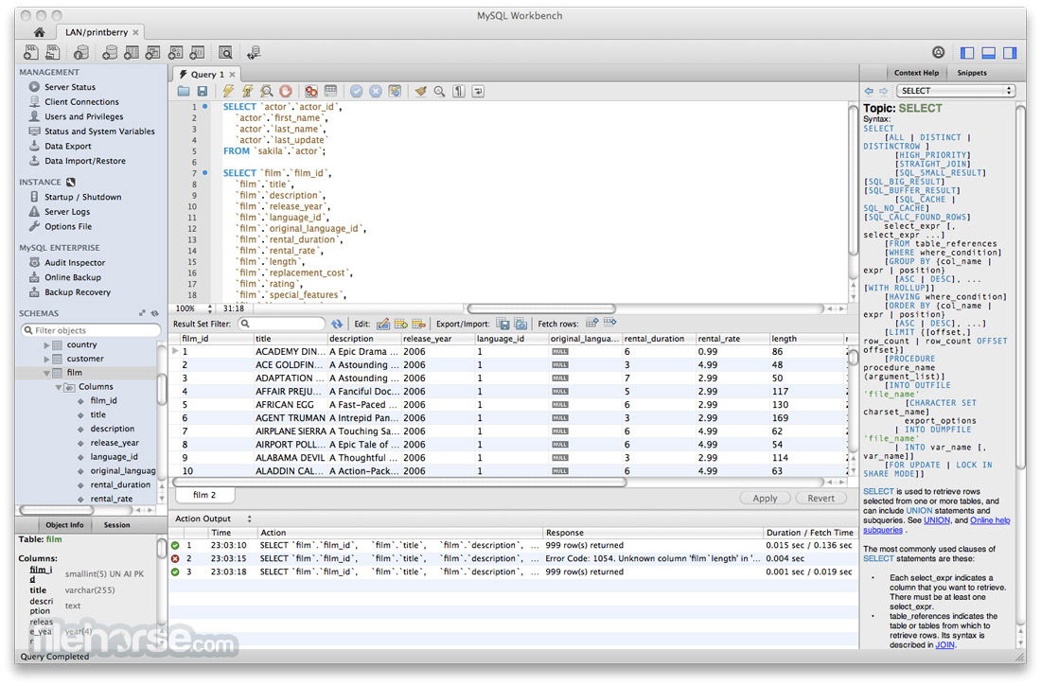Open the UNION help link
This screenshot has height=686, width=1041.
tap(936, 520)
